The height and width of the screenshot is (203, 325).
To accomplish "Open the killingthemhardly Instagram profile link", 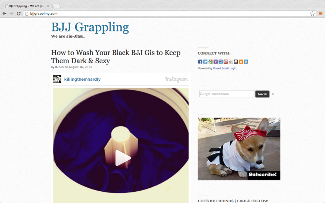I will point(82,79).
